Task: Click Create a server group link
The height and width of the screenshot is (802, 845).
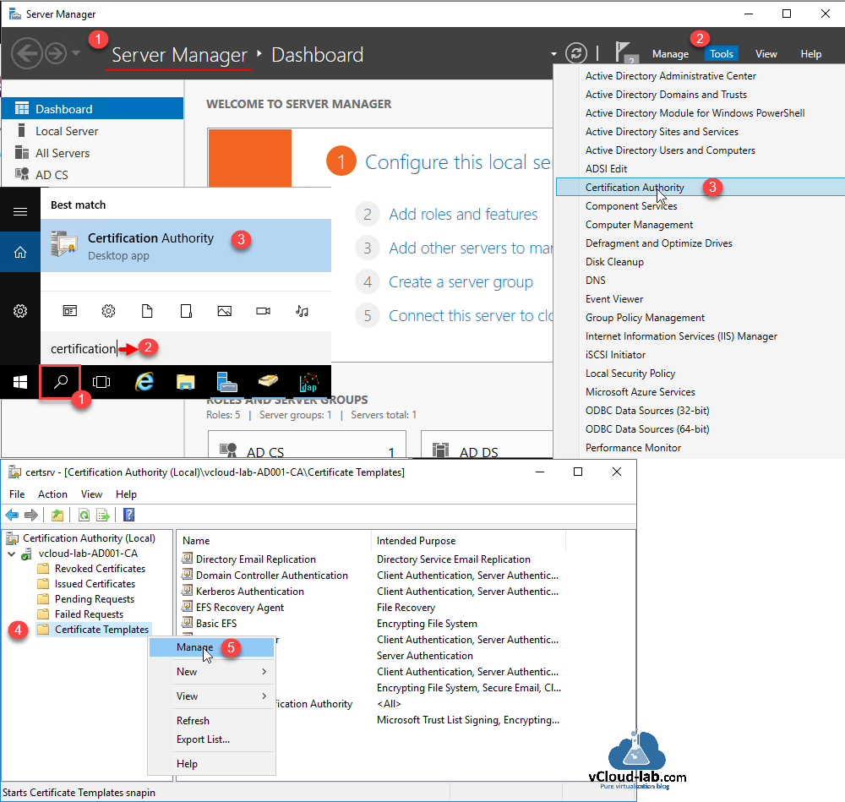Action: (x=461, y=282)
